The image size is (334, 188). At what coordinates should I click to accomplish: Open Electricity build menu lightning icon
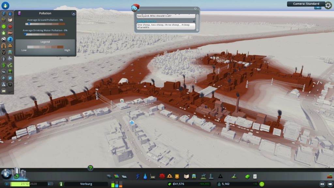(x=138, y=176)
